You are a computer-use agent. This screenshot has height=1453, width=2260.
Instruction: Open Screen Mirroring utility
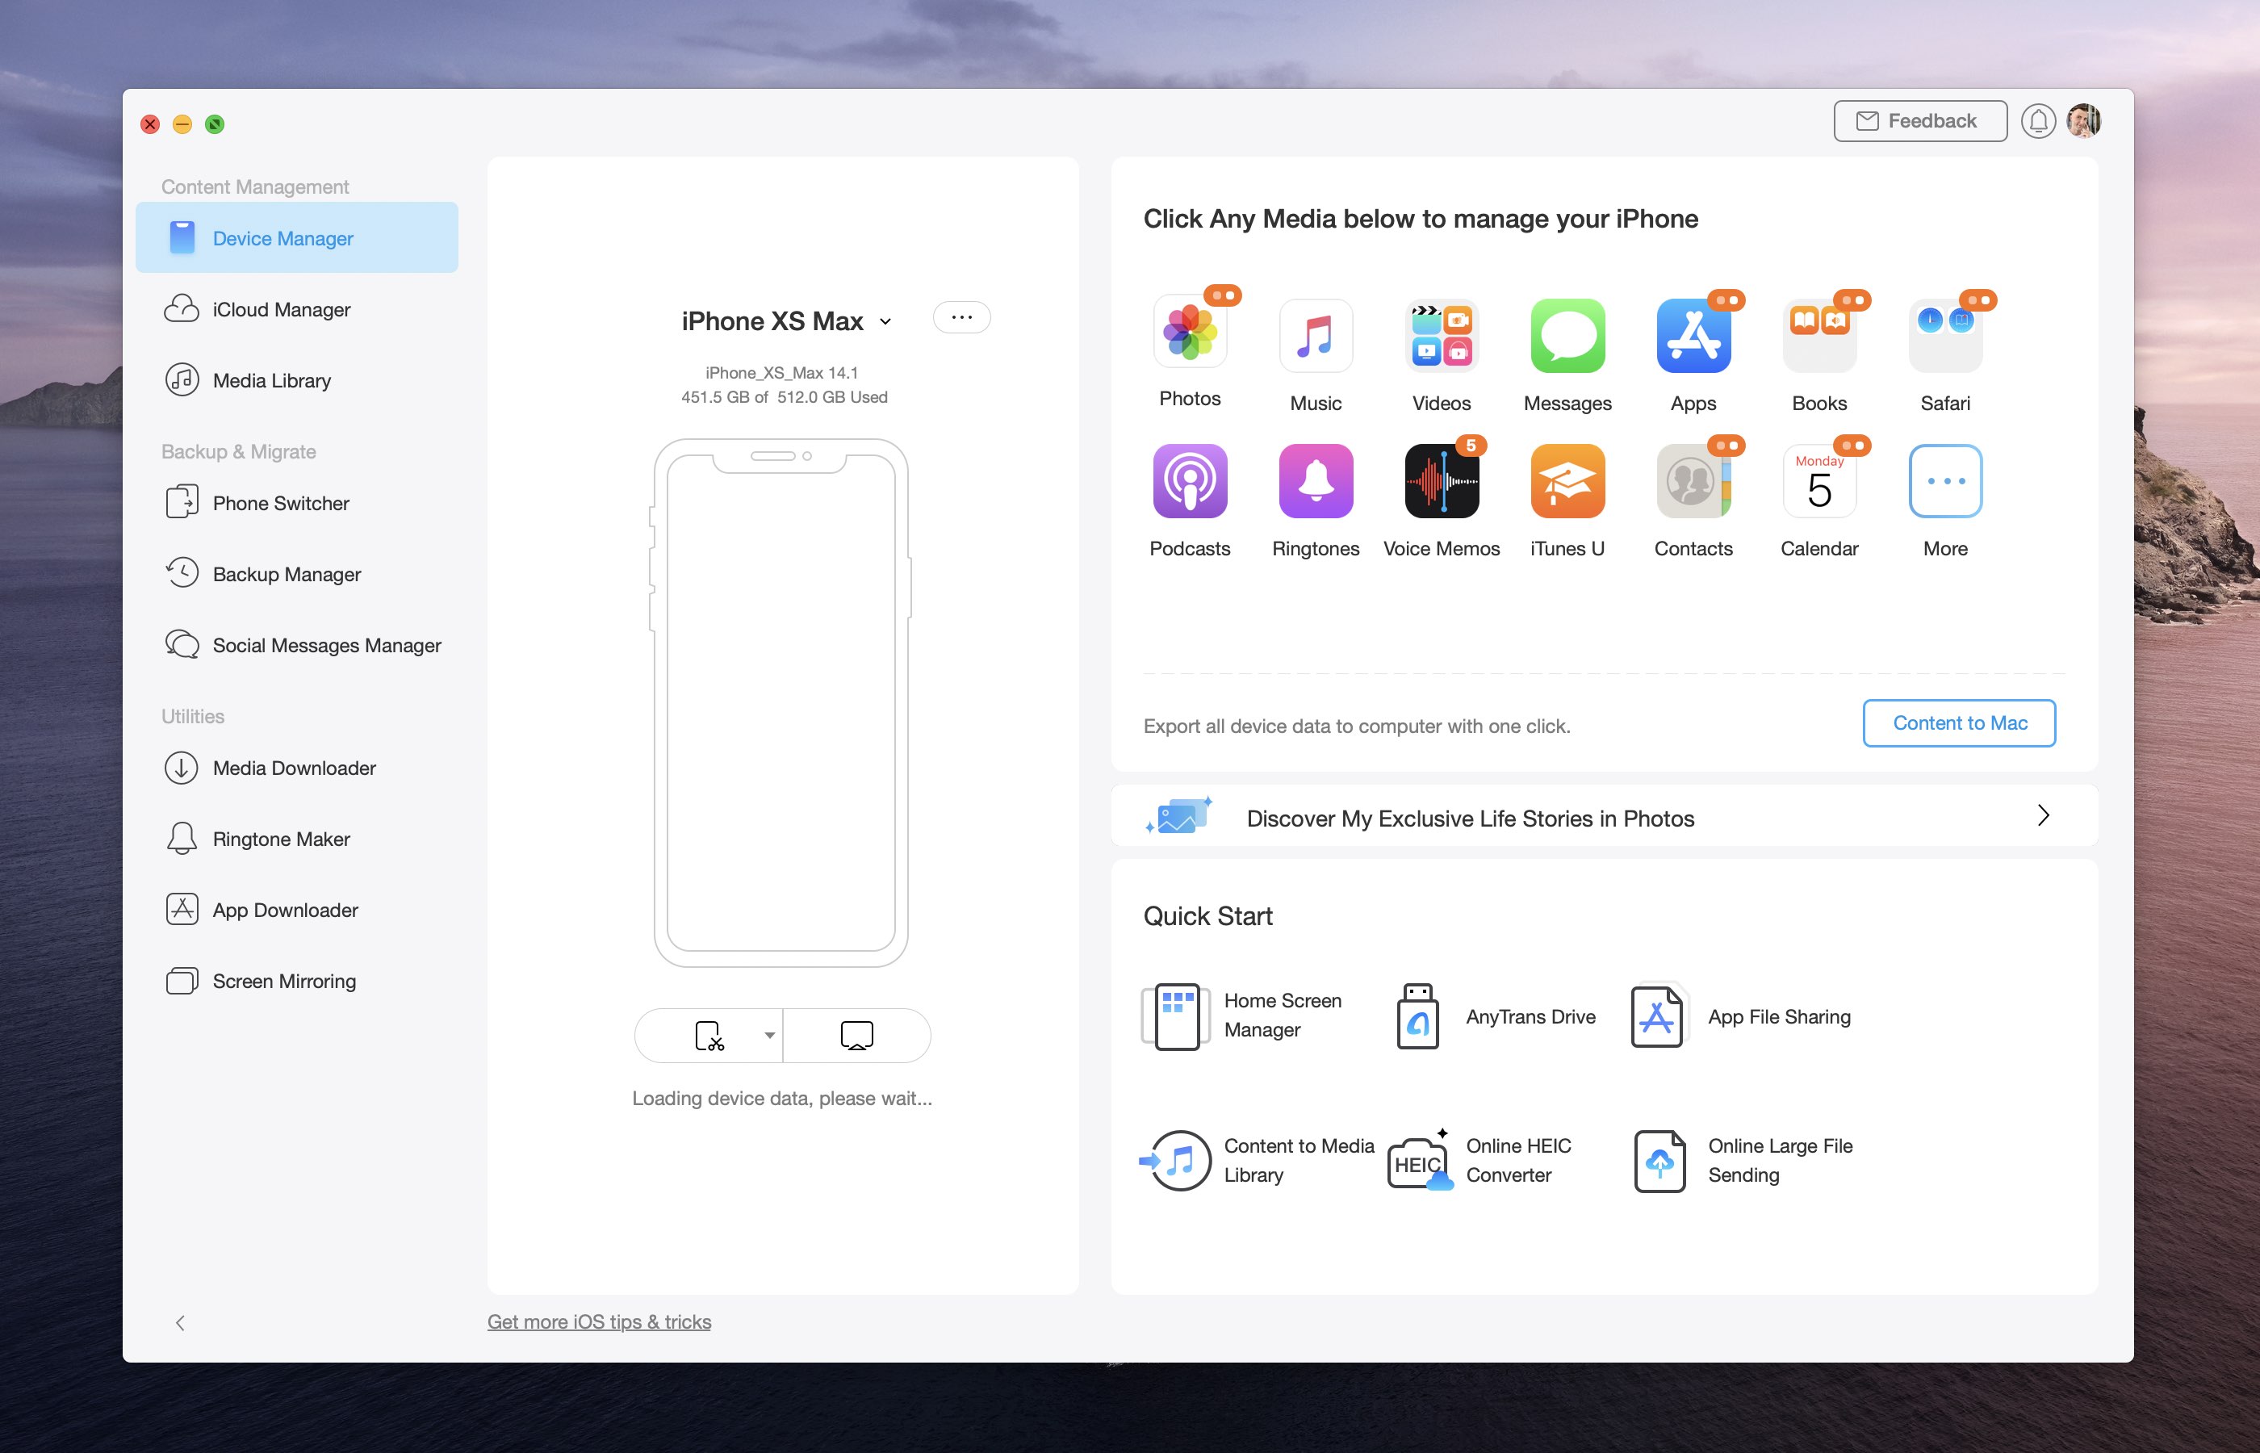tap(296, 980)
